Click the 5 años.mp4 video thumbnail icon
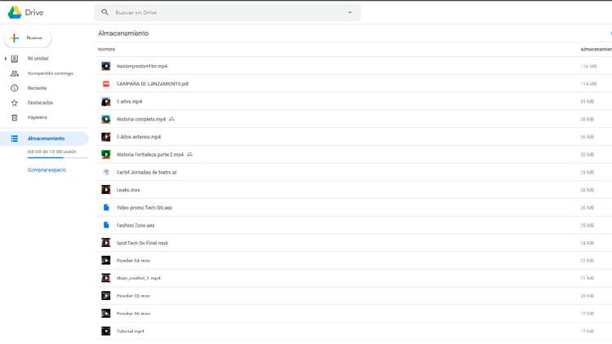 tap(106, 101)
